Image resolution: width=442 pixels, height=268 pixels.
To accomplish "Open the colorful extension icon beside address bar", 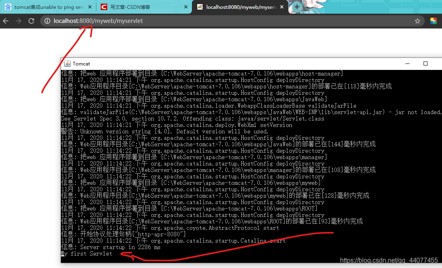I will (433, 21).
